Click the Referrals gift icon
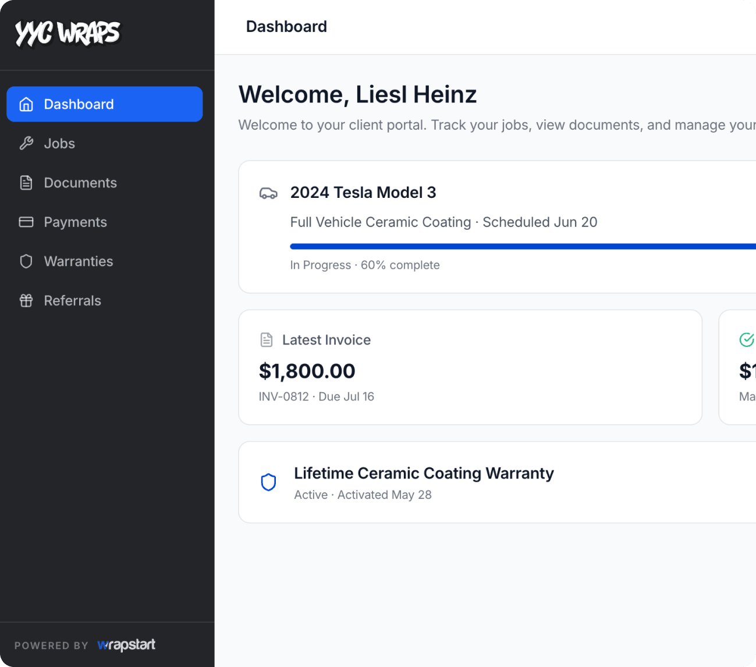756x667 pixels. click(26, 300)
